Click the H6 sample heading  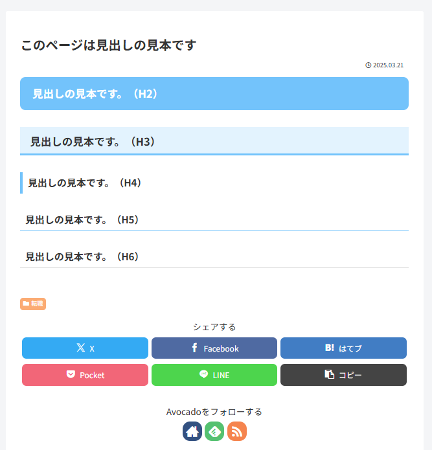[x=82, y=256]
